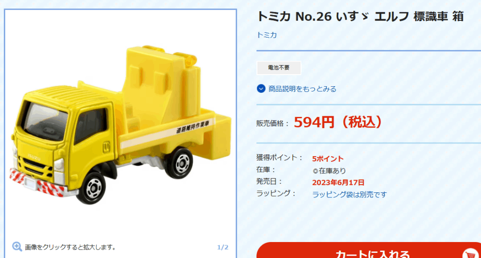Click the 販売価格 label
The width and height of the screenshot is (481, 258).
[x=273, y=123]
